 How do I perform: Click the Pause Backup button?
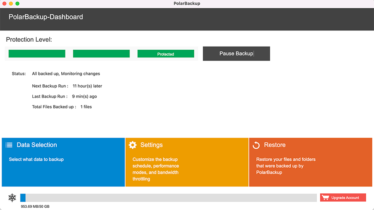click(236, 54)
